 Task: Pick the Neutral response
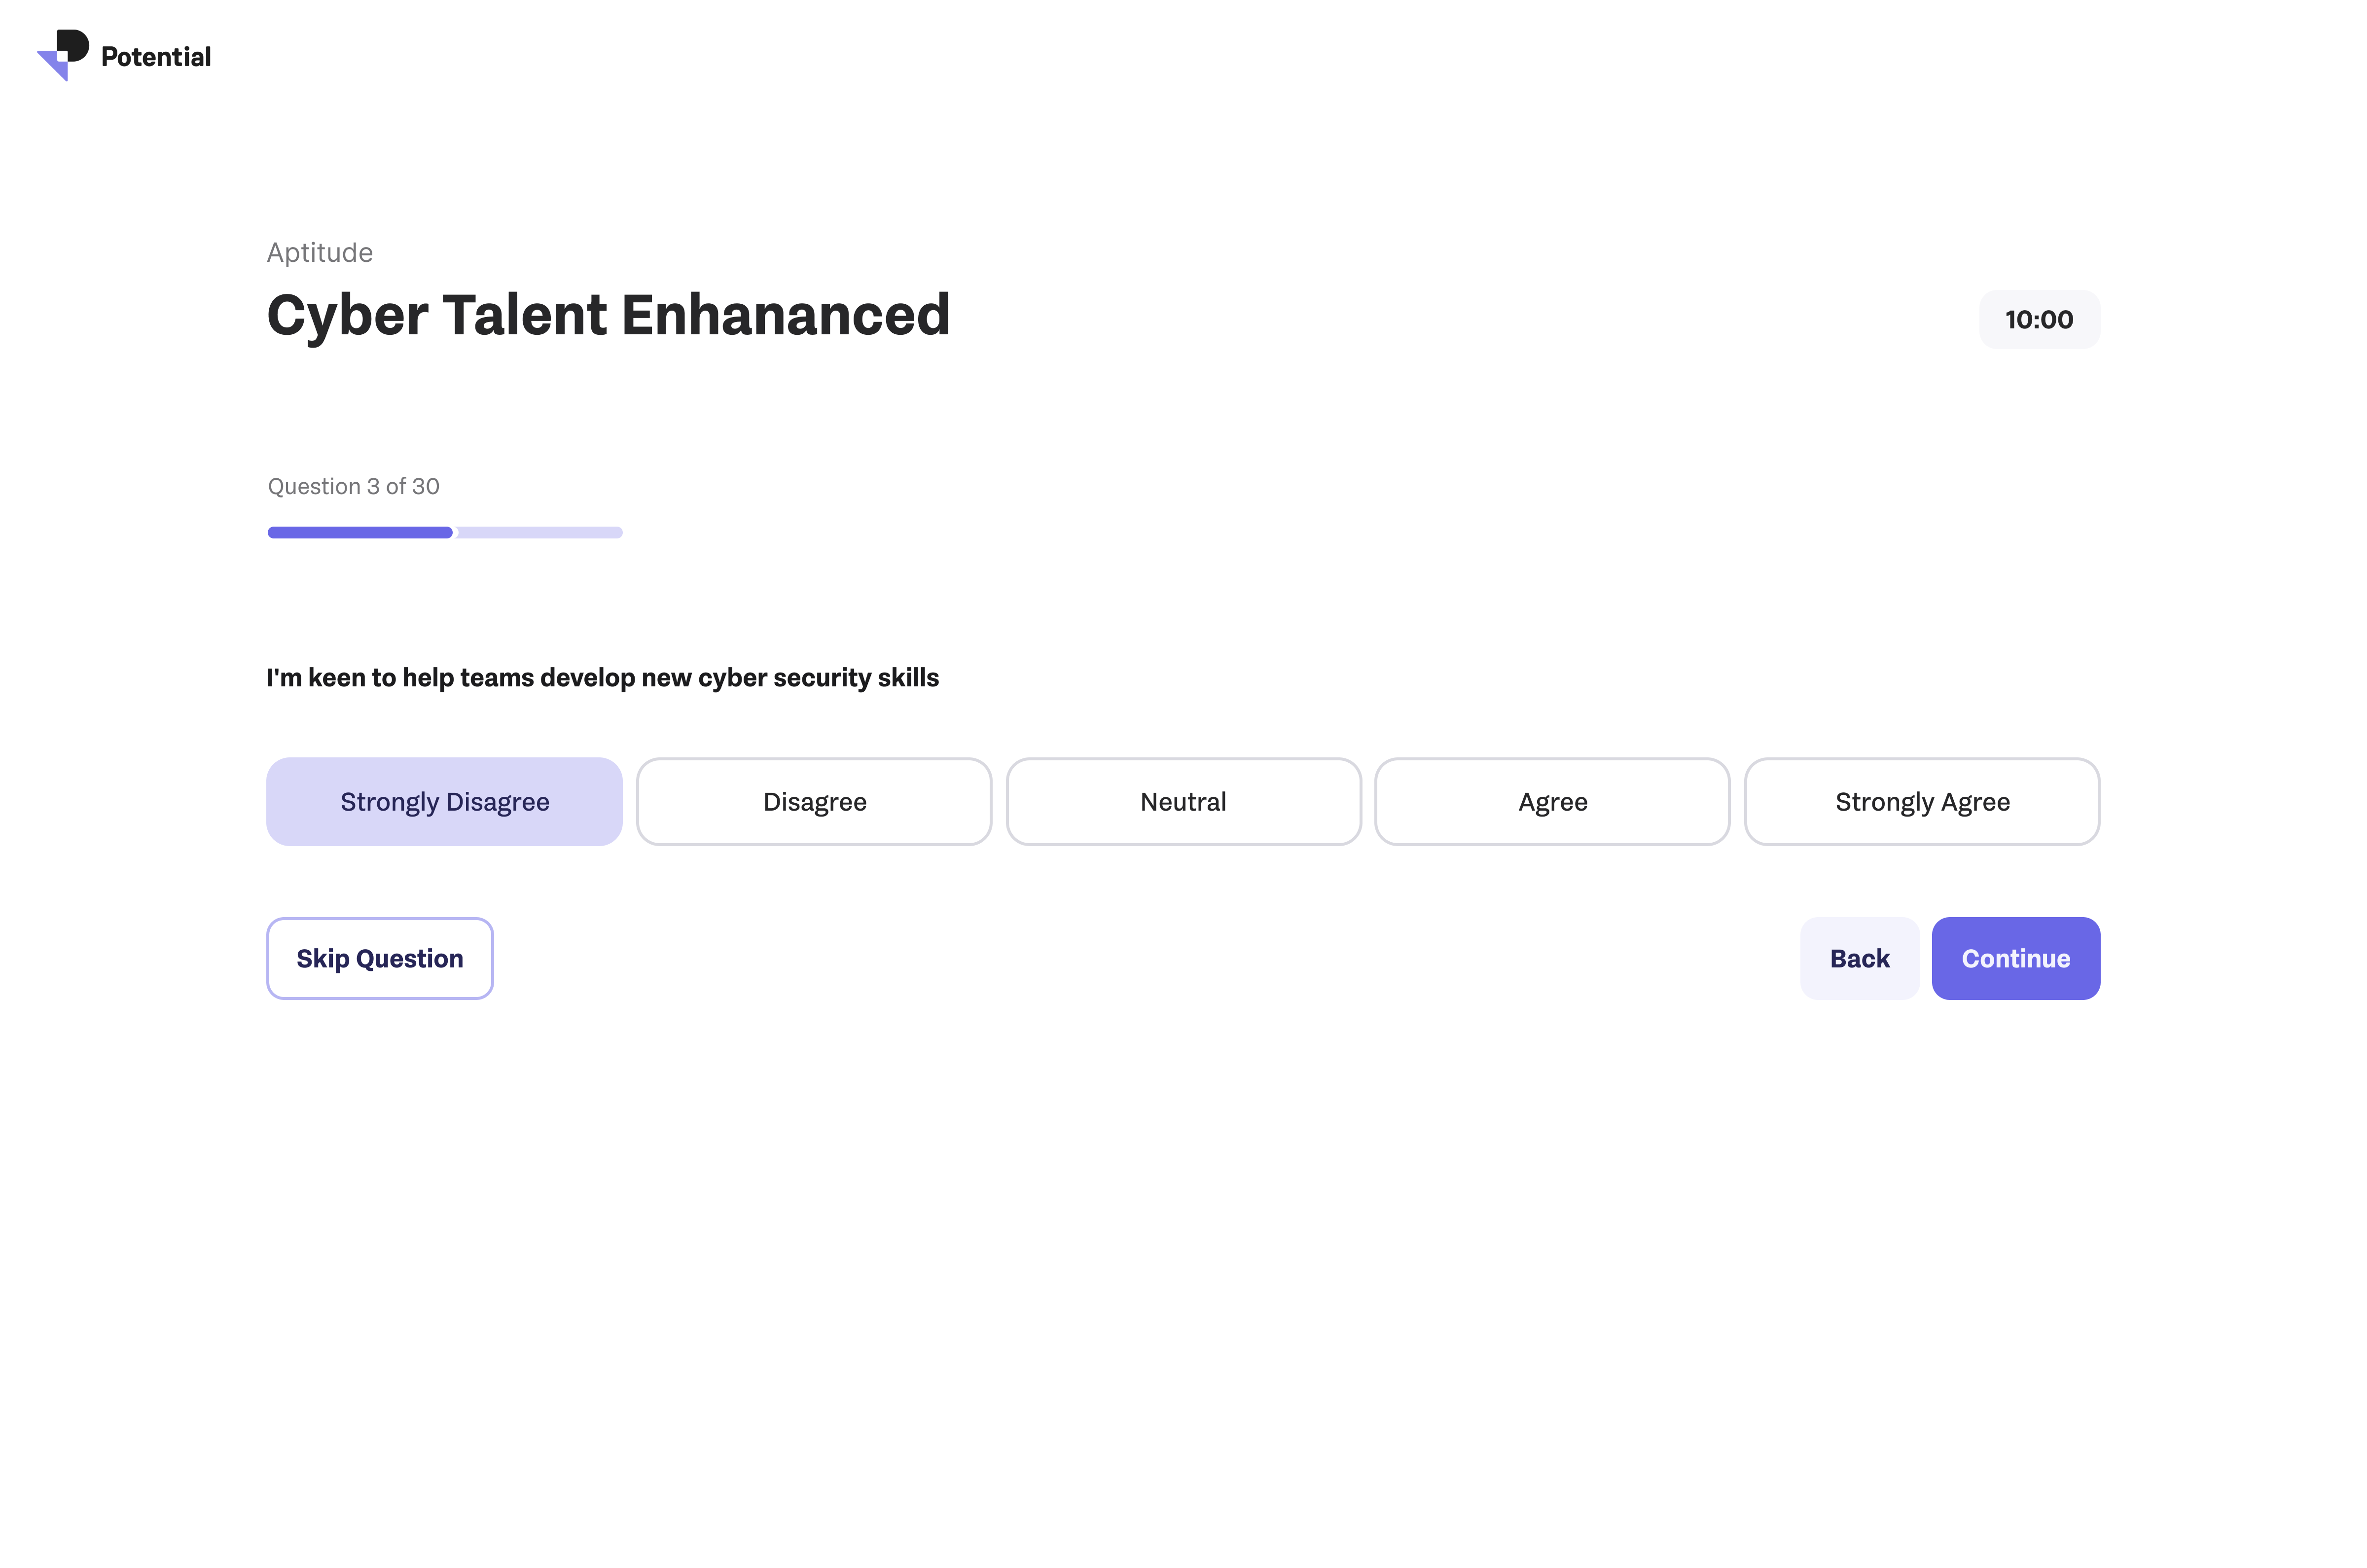[1183, 802]
